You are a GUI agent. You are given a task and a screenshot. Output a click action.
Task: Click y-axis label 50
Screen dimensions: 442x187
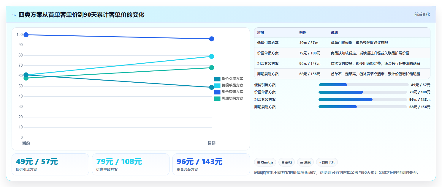pos(20,86)
